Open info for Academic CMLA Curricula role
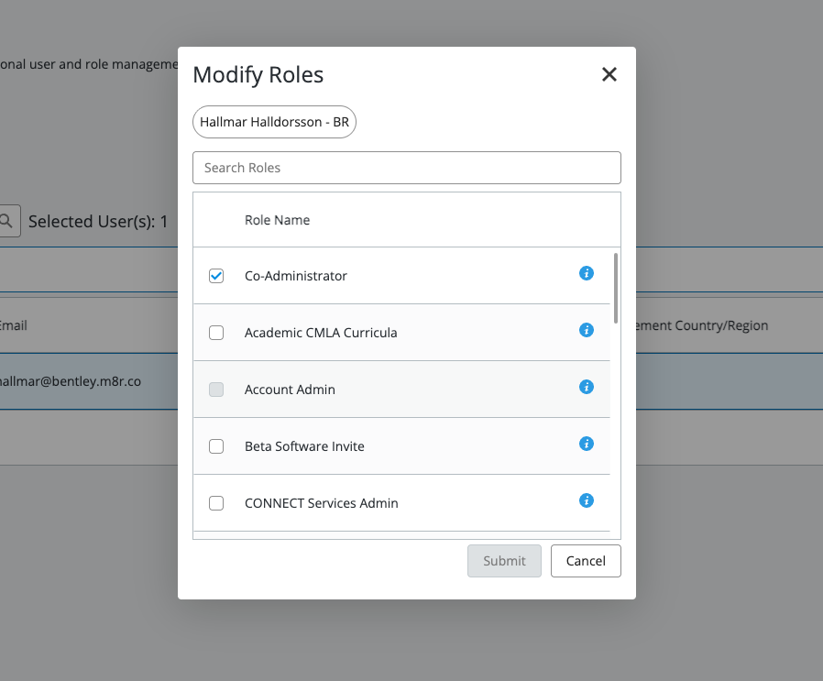Image resolution: width=823 pixels, height=681 pixels. click(x=587, y=330)
